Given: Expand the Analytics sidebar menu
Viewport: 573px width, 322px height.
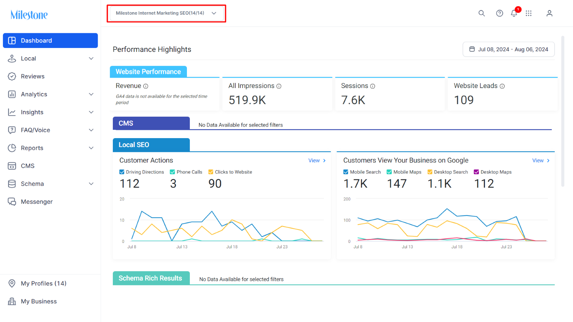Looking at the screenshot, I should coord(50,94).
